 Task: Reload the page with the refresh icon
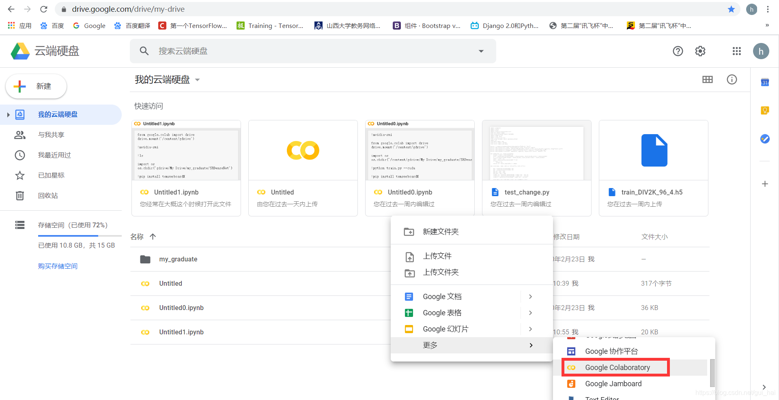click(x=44, y=9)
